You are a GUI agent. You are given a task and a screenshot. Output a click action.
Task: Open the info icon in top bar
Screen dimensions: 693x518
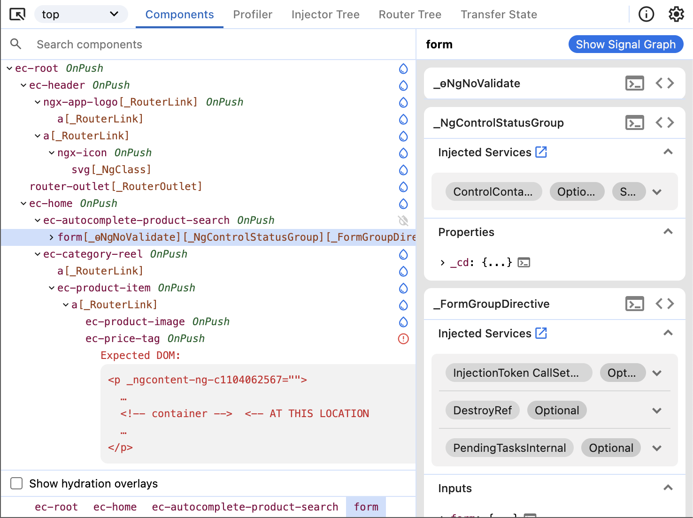646,15
